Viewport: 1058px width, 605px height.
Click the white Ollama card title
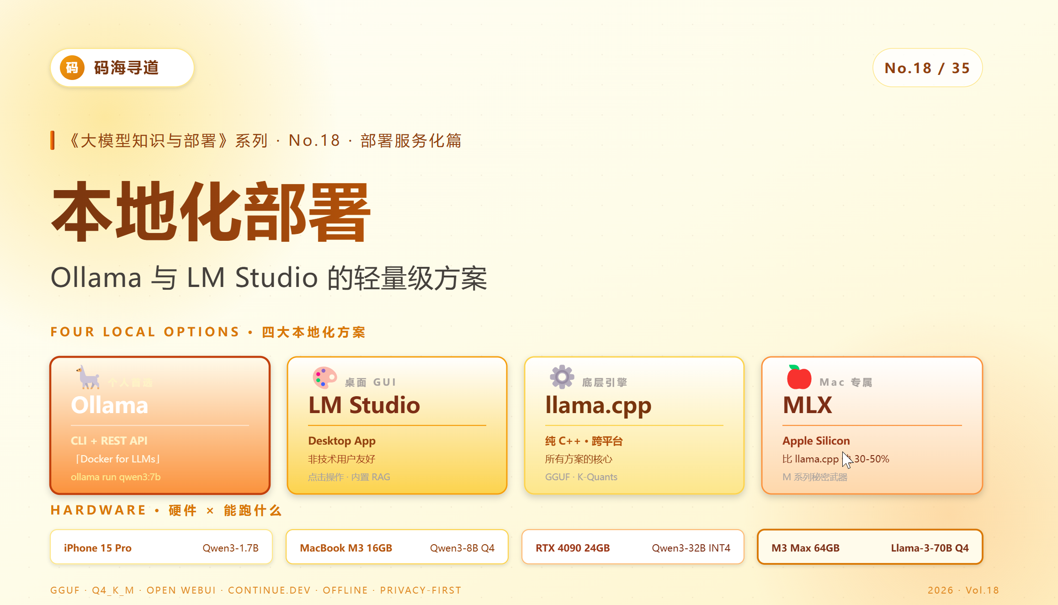[x=110, y=405]
